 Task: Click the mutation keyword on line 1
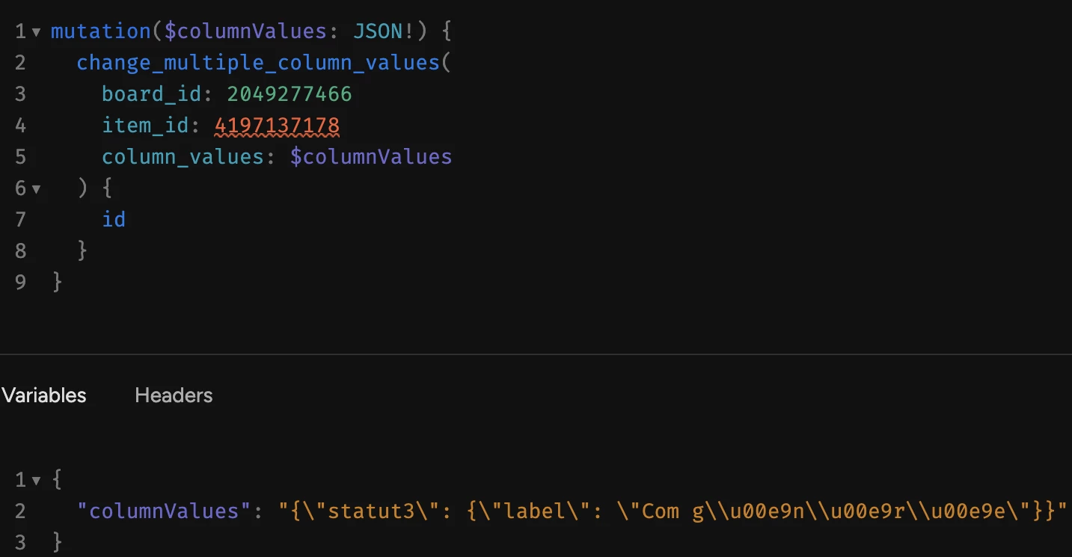click(x=101, y=31)
